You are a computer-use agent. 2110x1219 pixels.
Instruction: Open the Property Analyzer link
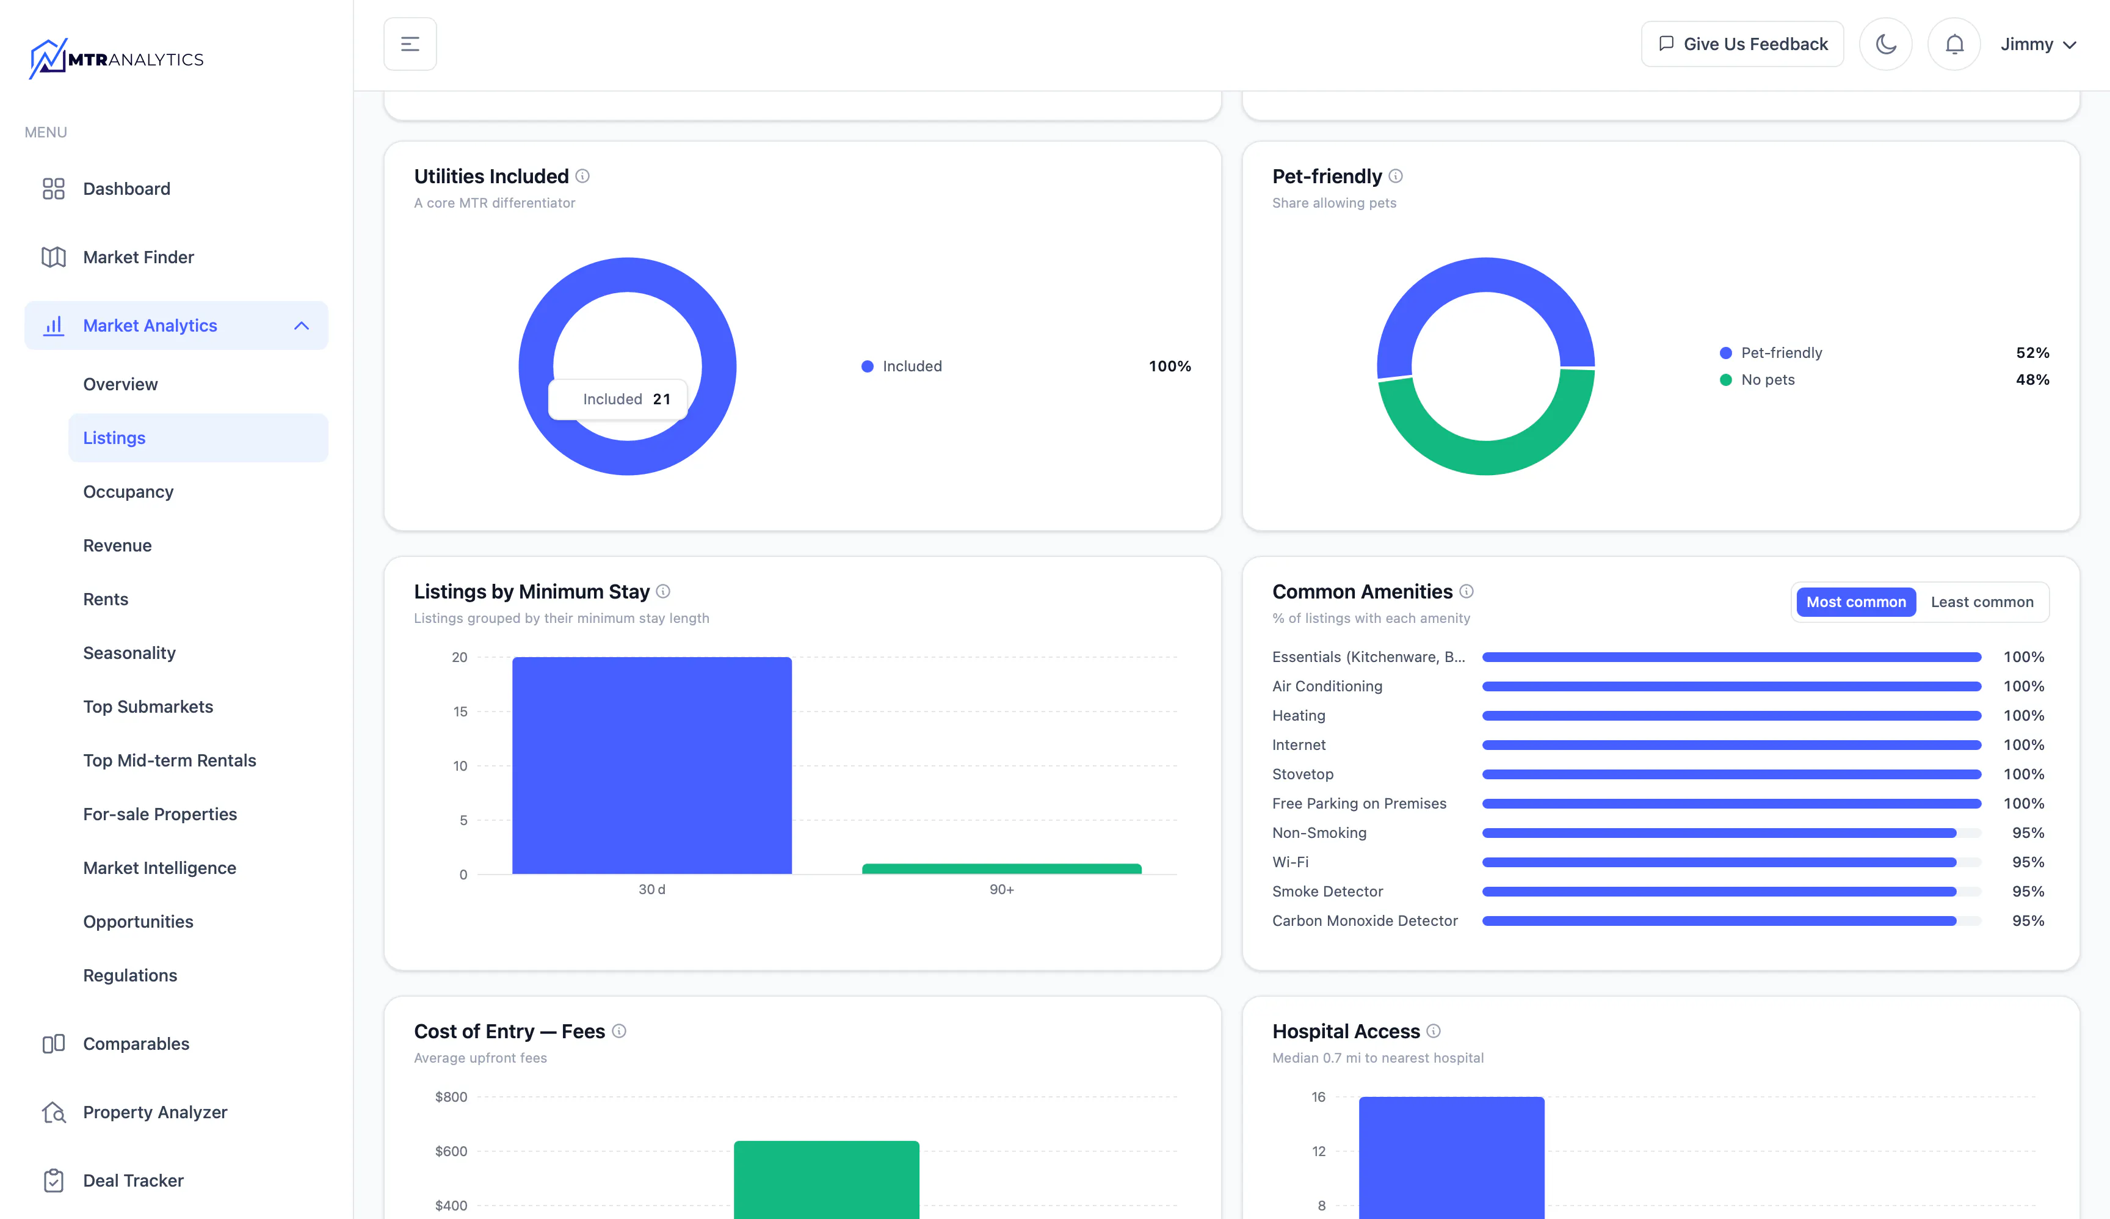155,1112
